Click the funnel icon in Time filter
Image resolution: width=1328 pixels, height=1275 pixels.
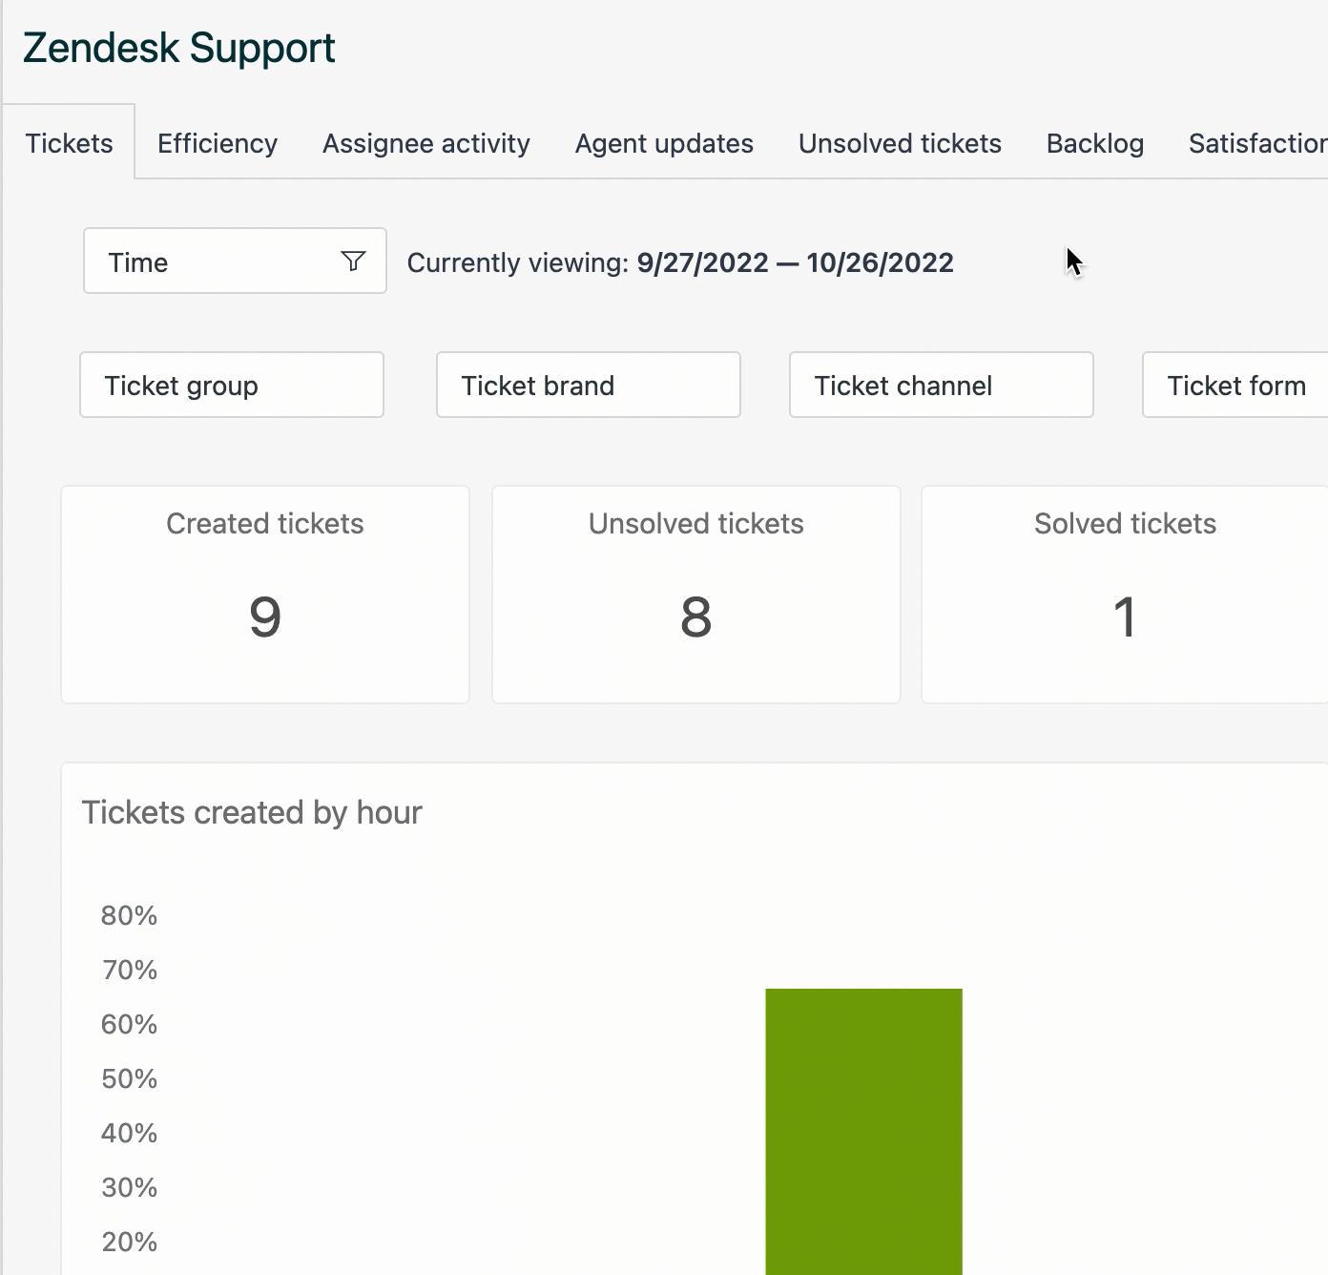point(353,261)
